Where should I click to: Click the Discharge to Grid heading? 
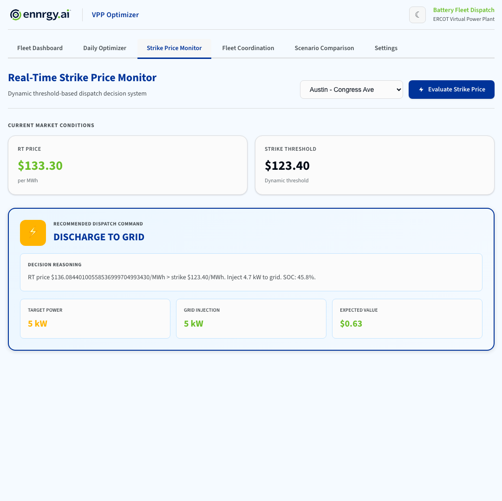pos(99,237)
